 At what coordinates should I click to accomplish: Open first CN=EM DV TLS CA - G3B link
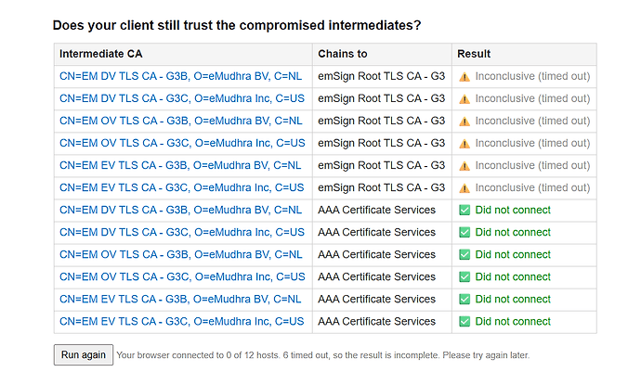click(181, 76)
